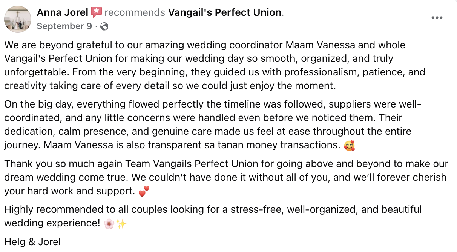Click the sparkles emoji

click(x=121, y=224)
